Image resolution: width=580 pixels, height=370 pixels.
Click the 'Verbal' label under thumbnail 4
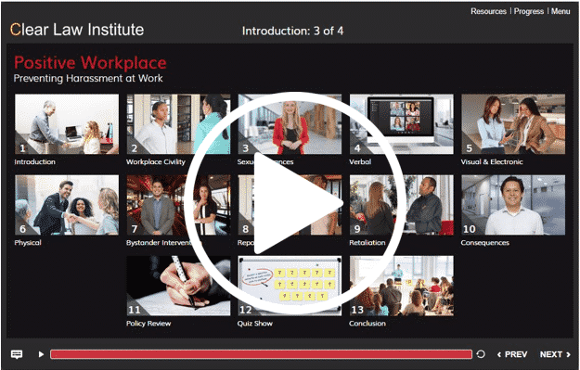360,161
